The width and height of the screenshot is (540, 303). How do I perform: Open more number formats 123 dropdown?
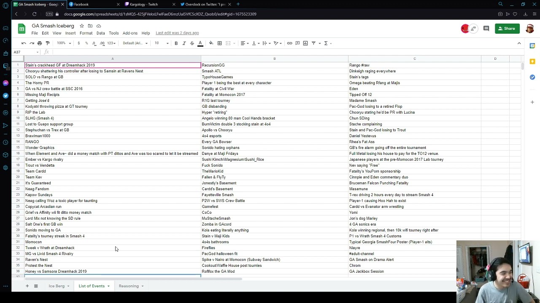click(111, 43)
